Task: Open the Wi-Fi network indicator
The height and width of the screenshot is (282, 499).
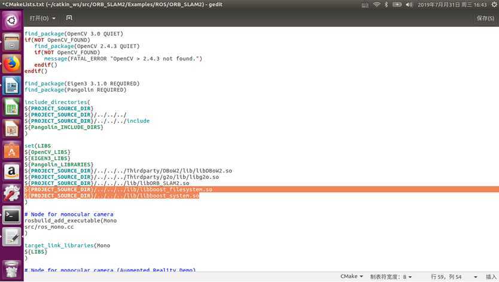Action: [x=376, y=5]
